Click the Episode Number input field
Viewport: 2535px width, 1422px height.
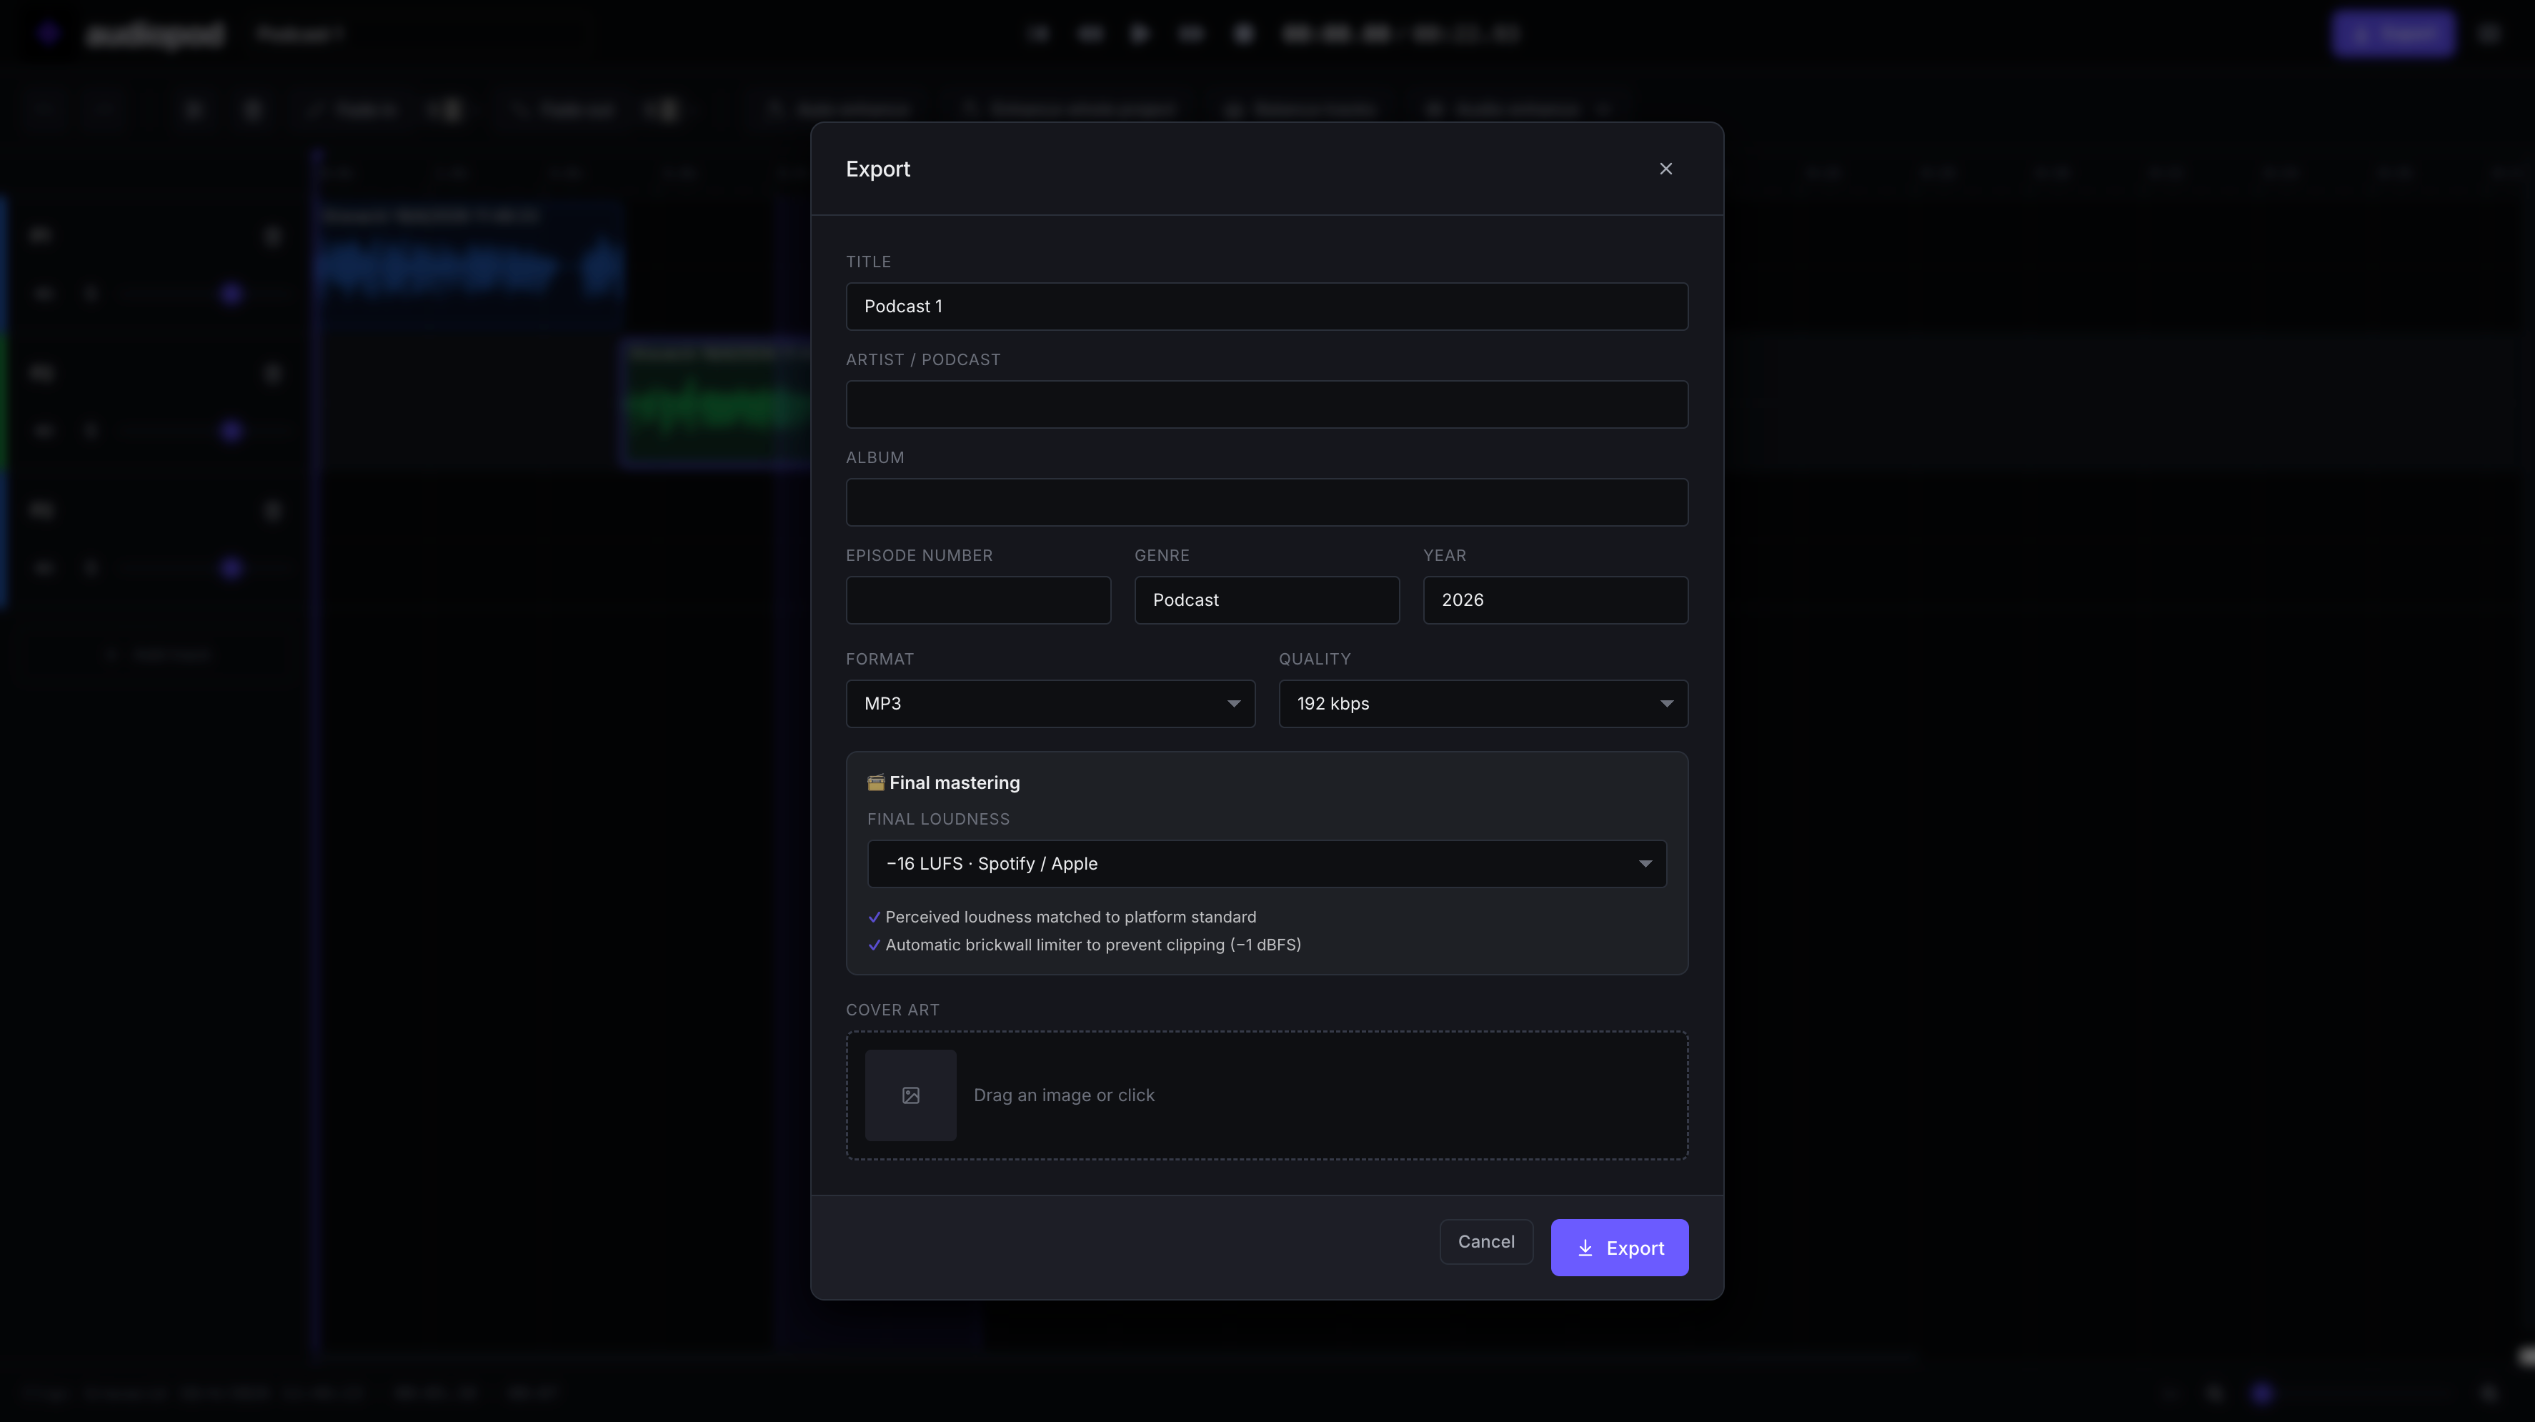(x=978, y=600)
